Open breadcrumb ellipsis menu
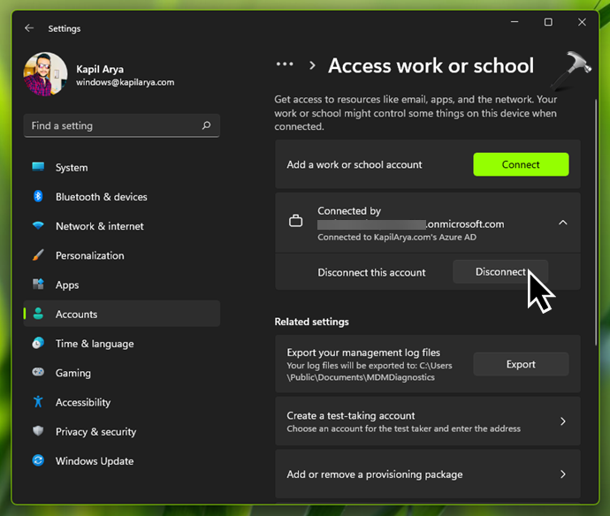The image size is (610, 516). point(285,64)
